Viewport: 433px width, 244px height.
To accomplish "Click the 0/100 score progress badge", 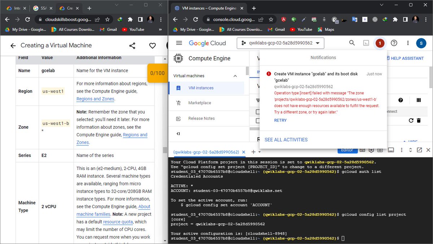I will click(157, 73).
